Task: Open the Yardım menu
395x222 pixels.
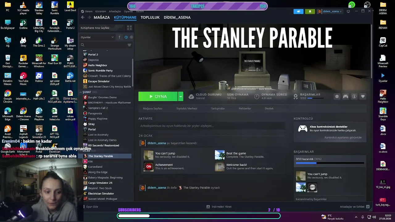Action: [140, 11]
